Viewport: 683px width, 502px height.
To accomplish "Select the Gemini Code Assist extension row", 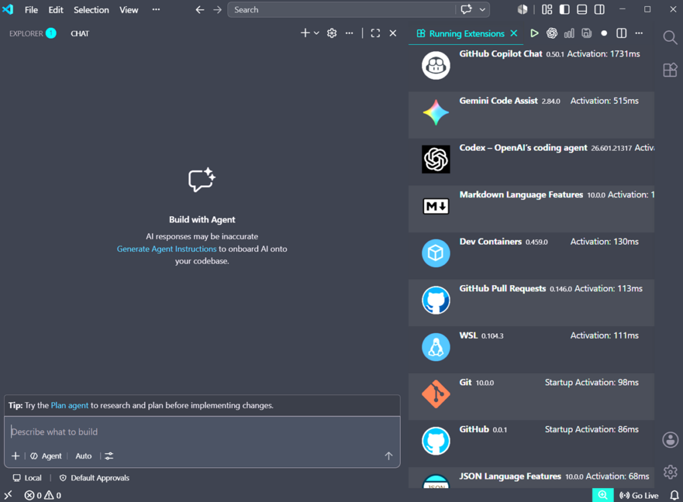I will (x=532, y=115).
